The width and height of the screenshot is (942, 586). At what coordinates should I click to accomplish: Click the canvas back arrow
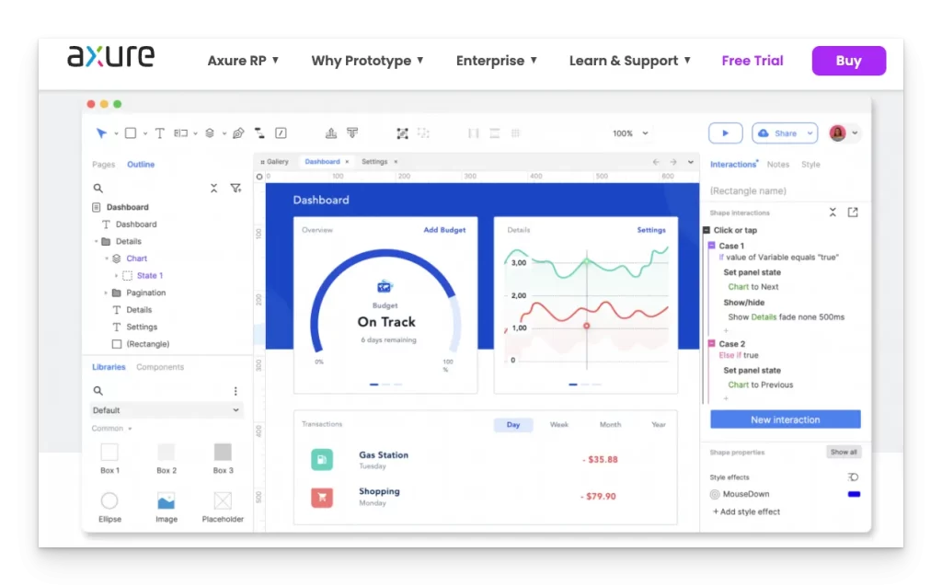(x=656, y=162)
